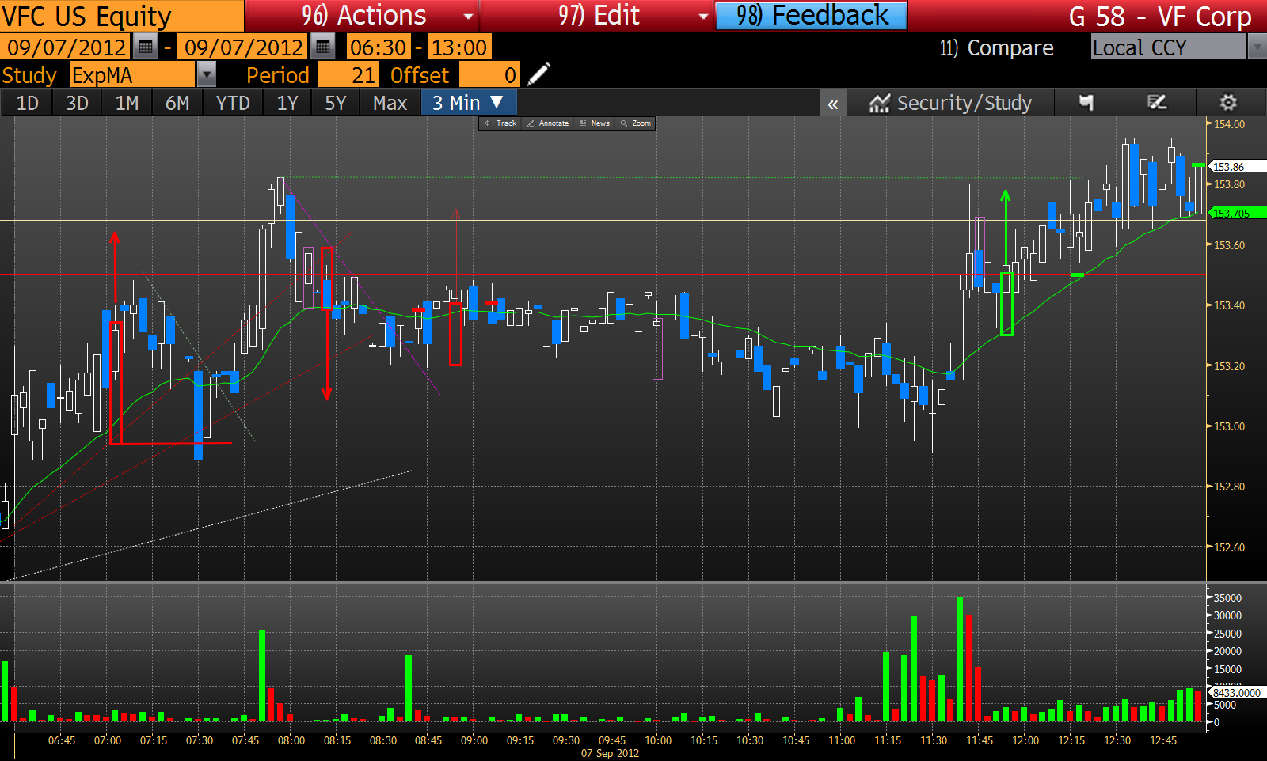The height and width of the screenshot is (761, 1267).
Task: Choose the YTD range tab
Action: pos(233,104)
